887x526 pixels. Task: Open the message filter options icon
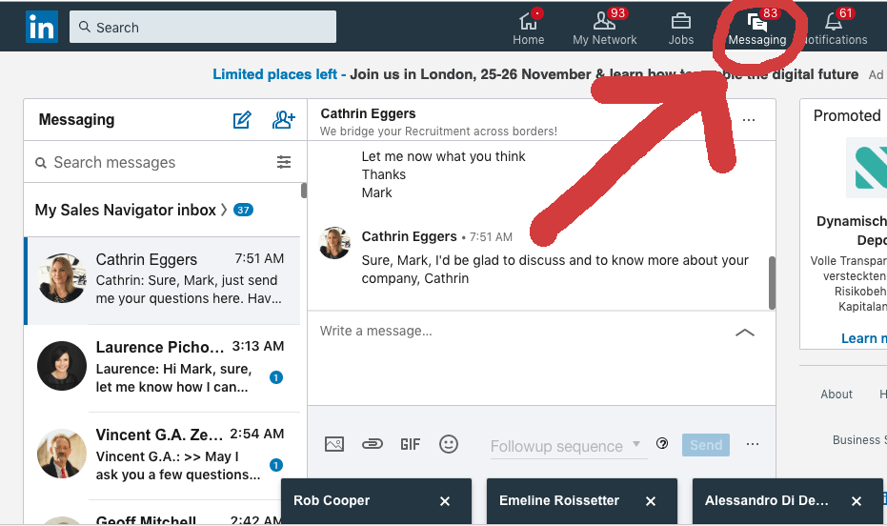284,162
